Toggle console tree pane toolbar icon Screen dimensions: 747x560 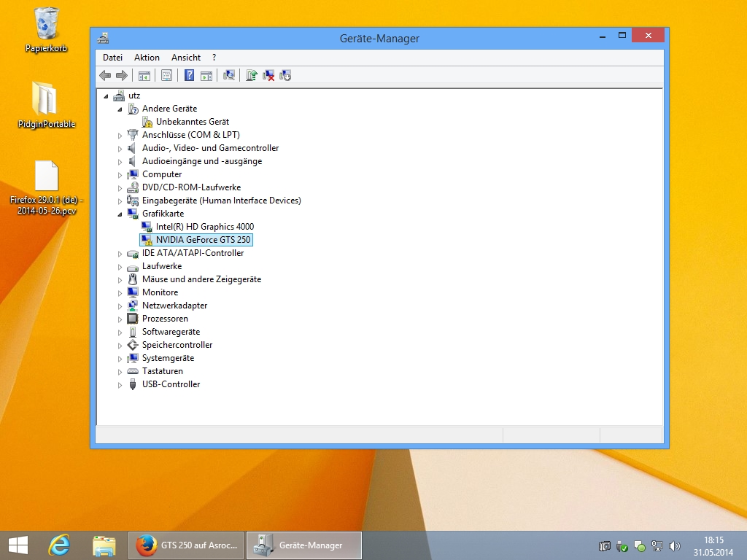[x=144, y=75]
